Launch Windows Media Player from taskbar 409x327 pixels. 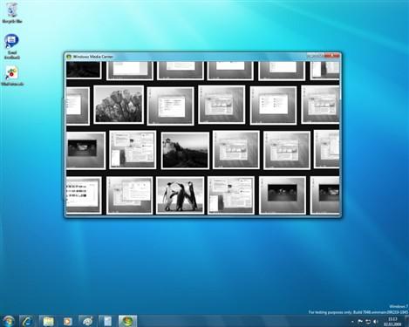click(x=68, y=321)
